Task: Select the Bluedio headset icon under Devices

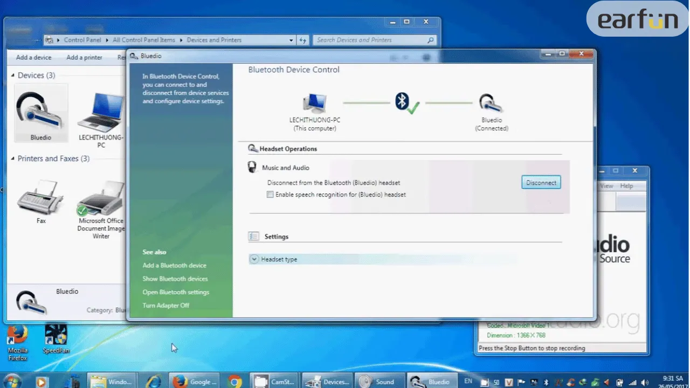Action: tap(40, 110)
